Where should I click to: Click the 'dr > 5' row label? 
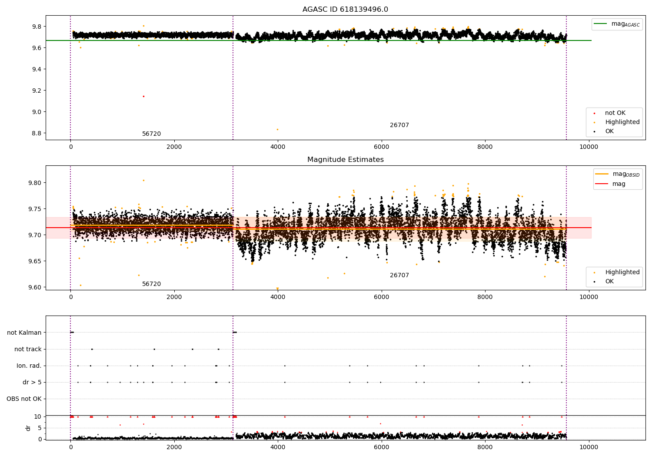(32, 382)
